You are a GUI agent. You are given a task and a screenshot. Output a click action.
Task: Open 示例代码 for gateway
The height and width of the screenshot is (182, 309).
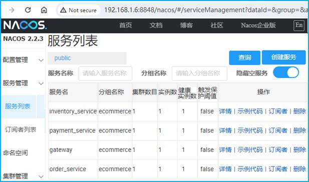point(250,149)
